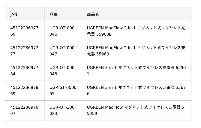This screenshot has width=201, height=128.
Task: Select the UGREEN MagFlow 55959 product name
Action: click(x=135, y=110)
